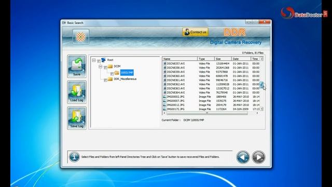The image size is (332, 187).
Task: Click the Current Folder path DCIM\100OLYMP
Action: click(x=193, y=120)
